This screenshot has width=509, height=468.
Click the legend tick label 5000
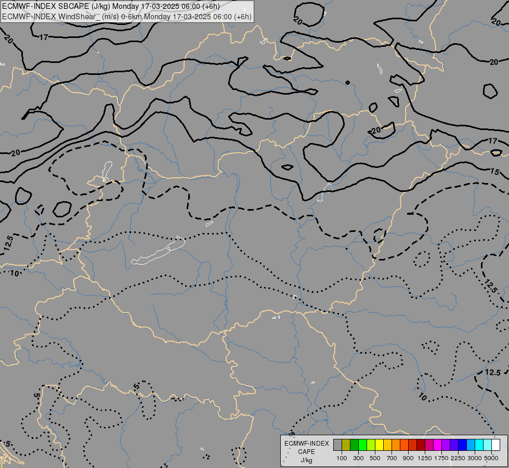pos(491,458)
